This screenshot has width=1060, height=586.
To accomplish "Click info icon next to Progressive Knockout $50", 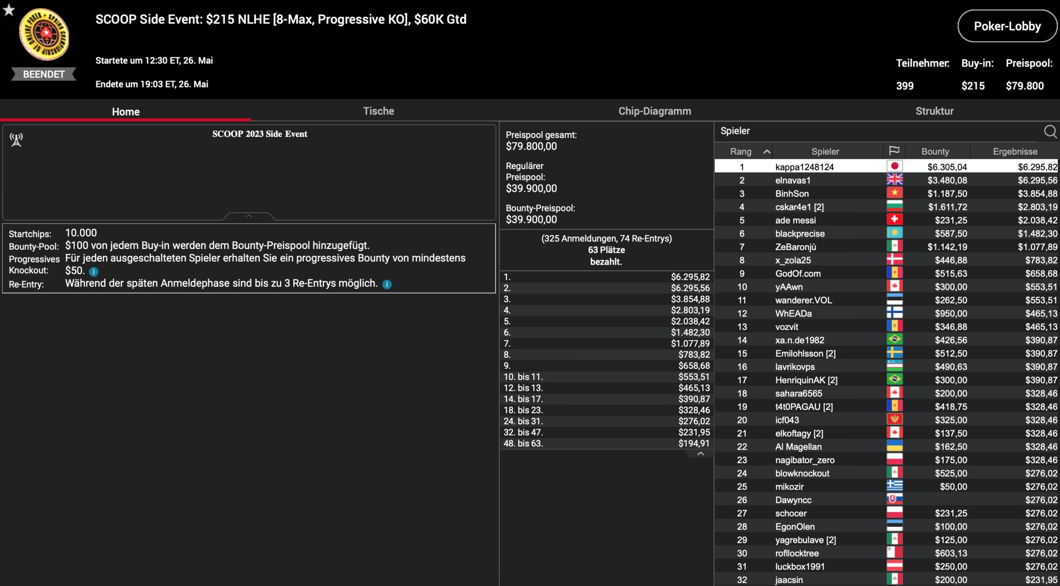I will coord(94,272).
